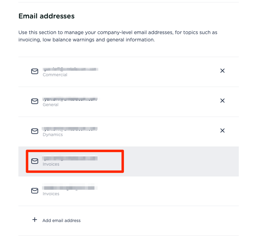This screenshot has height=237, width=261.
Task: Remove the Commercial email address
Action: 222,71
